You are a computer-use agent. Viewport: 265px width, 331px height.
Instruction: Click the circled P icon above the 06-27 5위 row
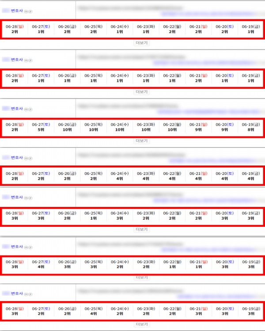click(x=30, y=109)
